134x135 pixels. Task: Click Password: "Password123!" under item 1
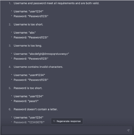pos(31,16)
